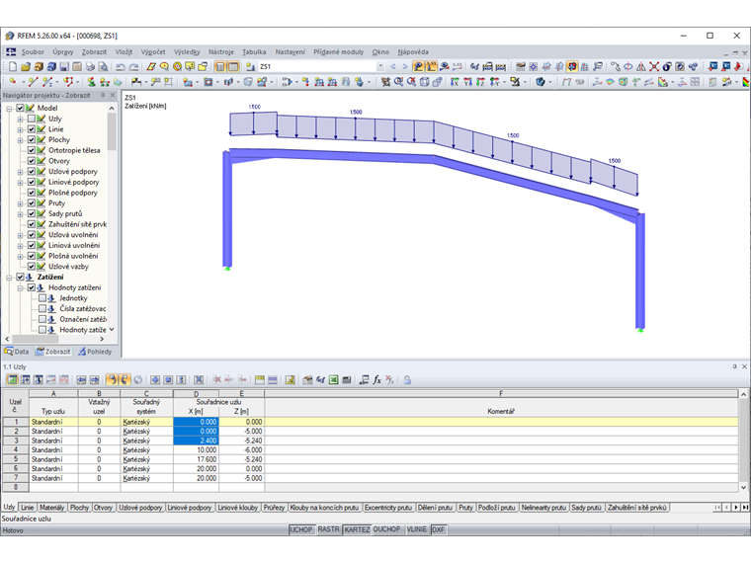Expand the Pruty tree node

click(x=20, y=203)
